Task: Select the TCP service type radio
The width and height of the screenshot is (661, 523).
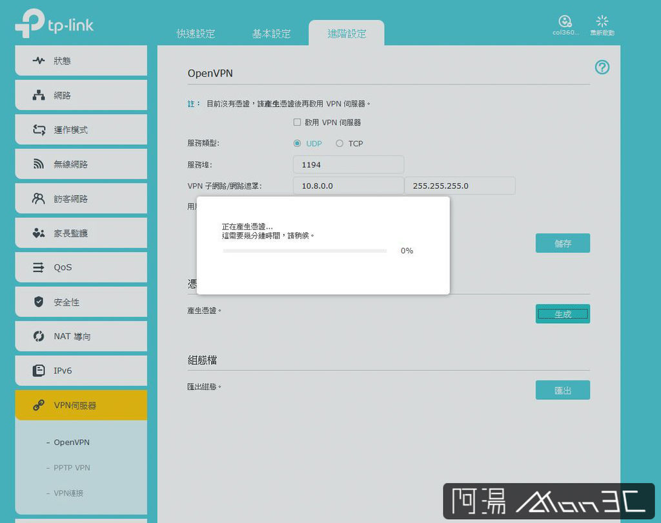Action: tap(340, 143)
